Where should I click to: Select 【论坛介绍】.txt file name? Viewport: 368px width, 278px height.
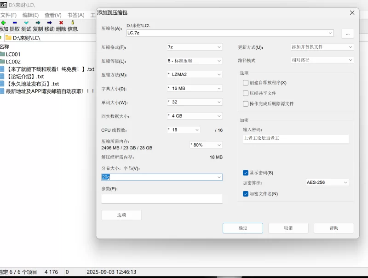pos(25,76)
